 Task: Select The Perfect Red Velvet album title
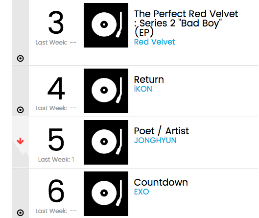pos(186,23)
